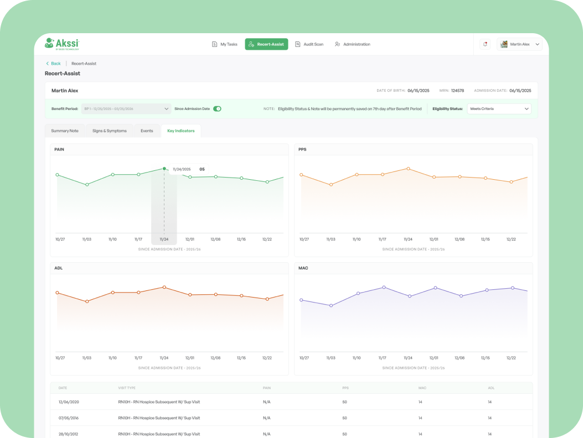The height and width of the screenshot is (438, 583).
Task: Click the 11/17 point on MAC chart
Action: (384, 287)
